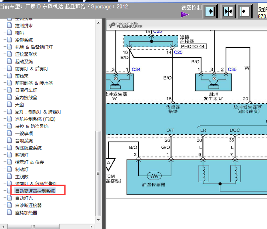Select 一般事项 in the tree
Image resolution: width=267 pixels, height=229 pixels.
24,133
